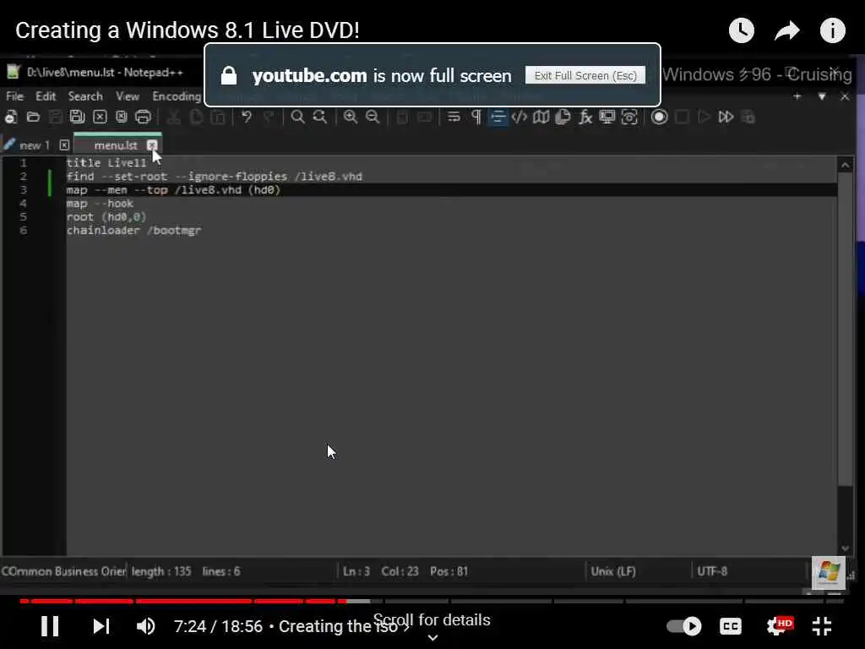Click editor scrollbar down arrow
865x649 pixels.
(x=845, y=548)
